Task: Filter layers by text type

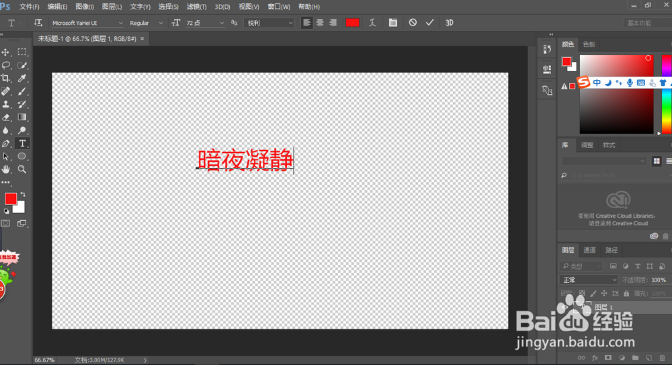Action: coord(638,266)
